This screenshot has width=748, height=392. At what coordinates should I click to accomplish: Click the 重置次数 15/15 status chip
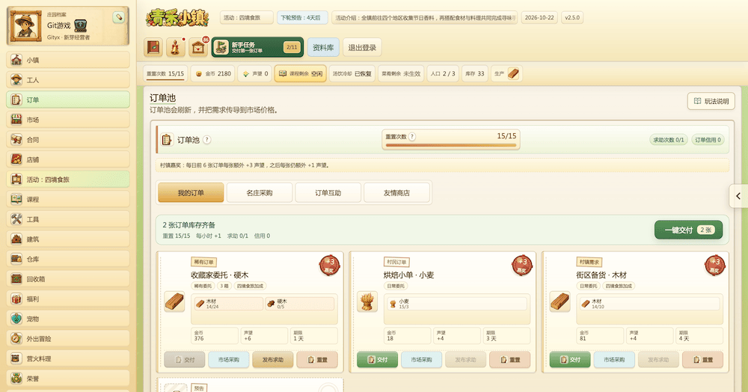165,73
